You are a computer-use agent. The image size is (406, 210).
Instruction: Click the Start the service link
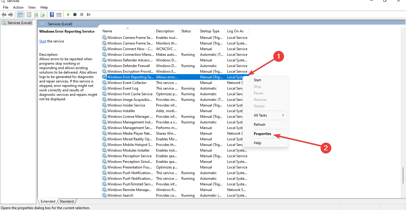click(43, 41)
